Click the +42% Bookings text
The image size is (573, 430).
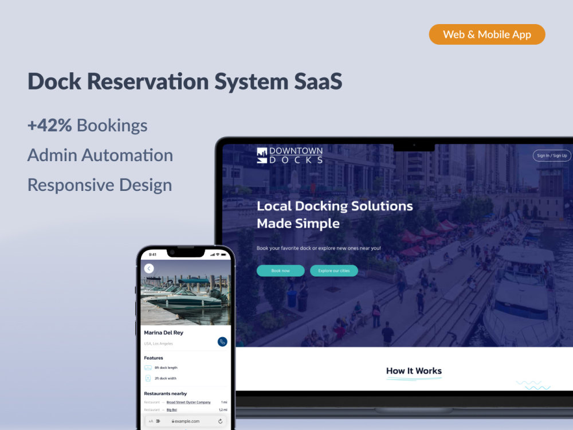pos(87,126)
